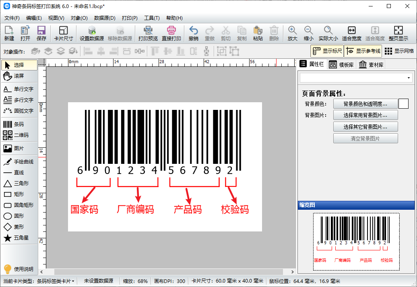
Task: Toggle the 显示参考线 guide lines
Action: pos(363,51)
